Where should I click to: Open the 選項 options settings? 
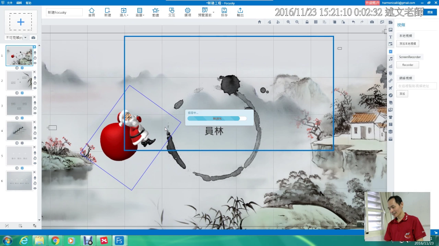pos(188,12)
